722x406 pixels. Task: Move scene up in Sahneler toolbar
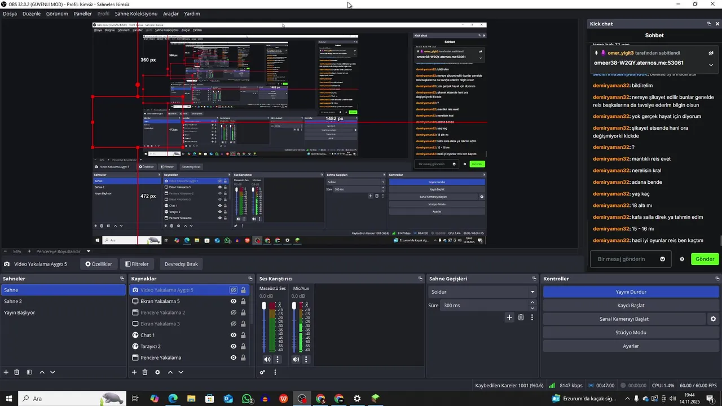42,372
